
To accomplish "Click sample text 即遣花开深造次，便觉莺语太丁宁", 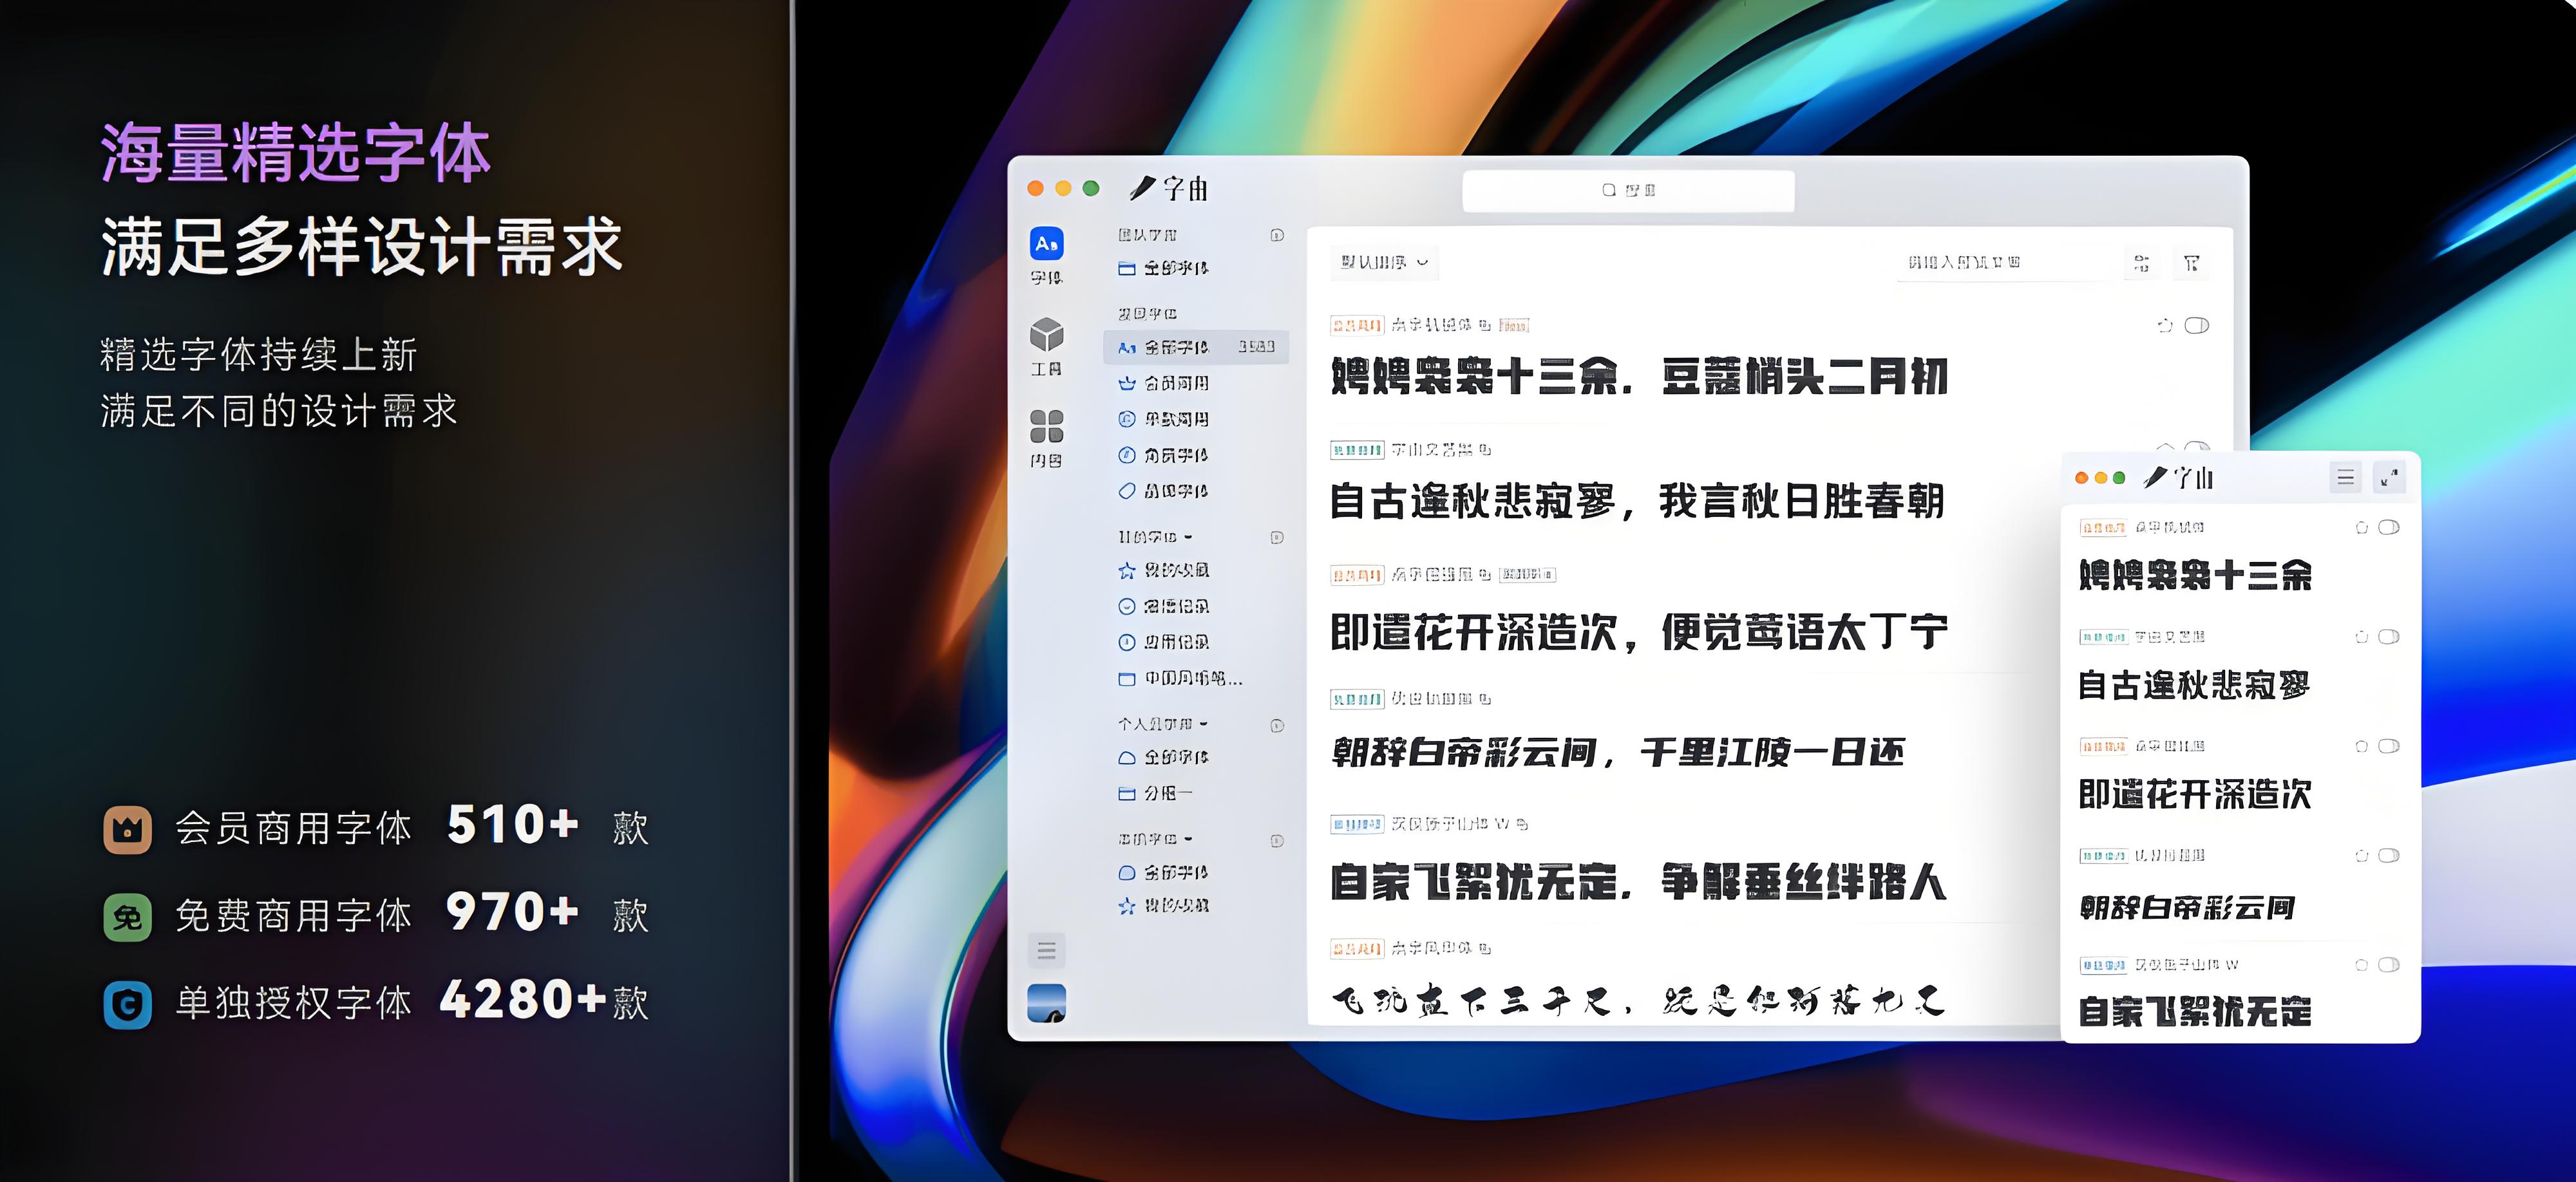I will point(1639,632).
